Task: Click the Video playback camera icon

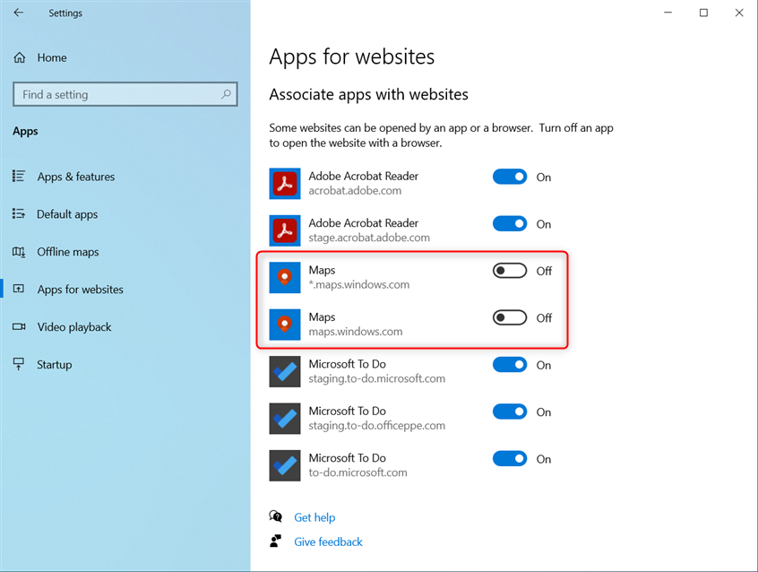Action: point(19,326)
